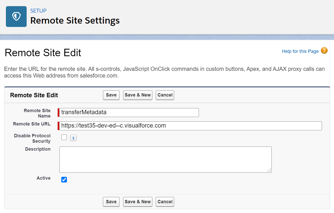Enable the Disable Protocol Security checkbox

(64, 138)
